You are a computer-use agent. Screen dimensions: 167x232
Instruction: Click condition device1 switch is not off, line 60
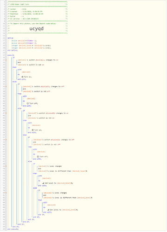(x=47, y=144)
